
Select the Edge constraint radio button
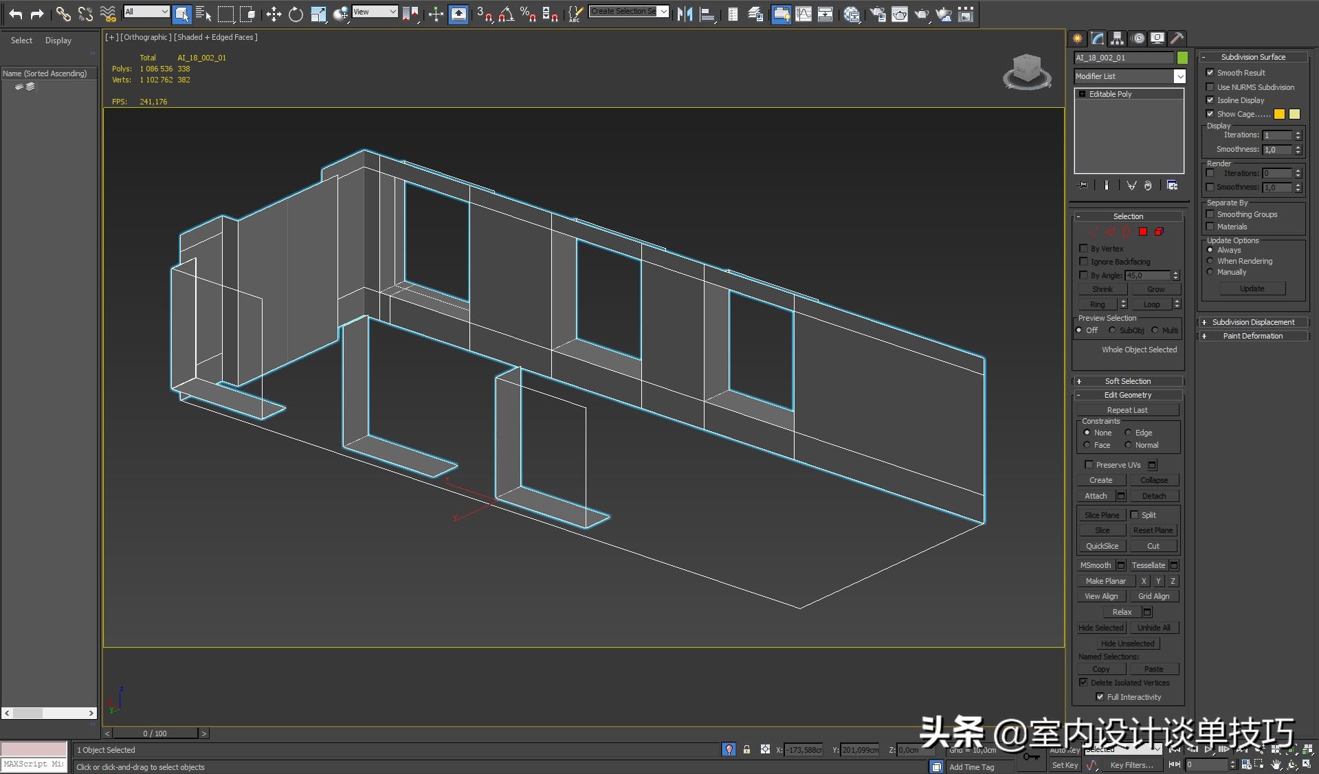click(x=1128, y=433)
